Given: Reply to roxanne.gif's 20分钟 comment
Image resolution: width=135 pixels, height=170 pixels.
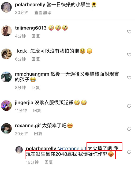Looking at the screenshot, I should tap(38, 134).
